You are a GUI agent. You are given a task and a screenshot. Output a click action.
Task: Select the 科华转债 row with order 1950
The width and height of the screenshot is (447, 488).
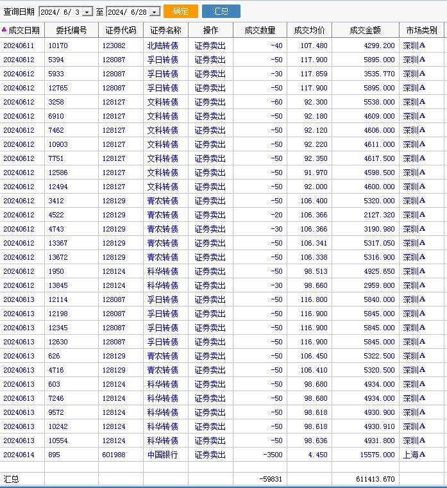click(222, 271)
